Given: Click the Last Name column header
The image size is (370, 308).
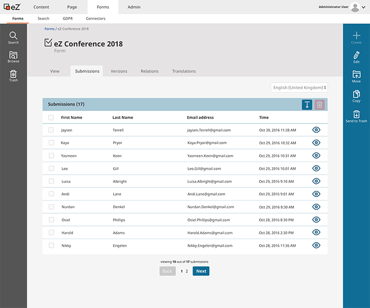Looking at the screenshot, I should [123, 118].
